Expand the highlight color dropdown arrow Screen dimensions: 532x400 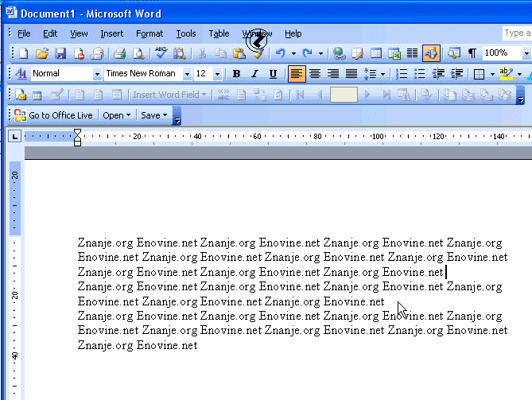519,74
